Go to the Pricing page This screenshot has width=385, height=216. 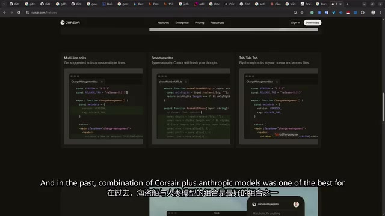click(x=199, y=23)
